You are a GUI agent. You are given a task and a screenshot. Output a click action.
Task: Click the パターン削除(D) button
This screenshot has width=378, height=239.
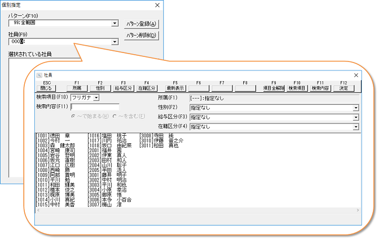pos(141,36)
